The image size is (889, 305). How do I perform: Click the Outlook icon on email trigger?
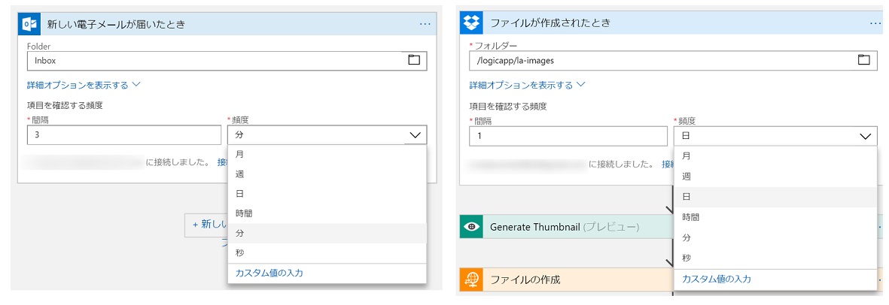coord(29,24)
